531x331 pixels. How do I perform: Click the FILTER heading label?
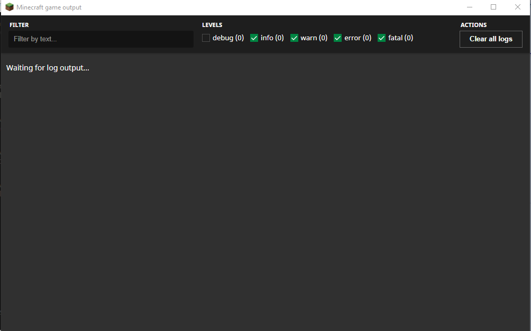point(19,25)
